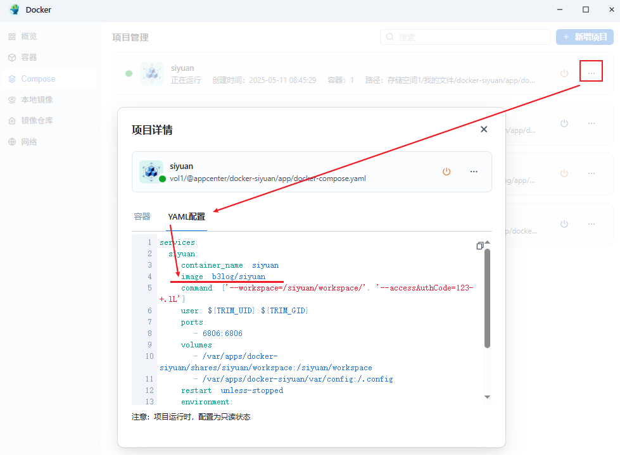The width and height of the screenshot is (620, 455).
Task: Click the 新增项目 button
Action: click(x=585, y=37)
